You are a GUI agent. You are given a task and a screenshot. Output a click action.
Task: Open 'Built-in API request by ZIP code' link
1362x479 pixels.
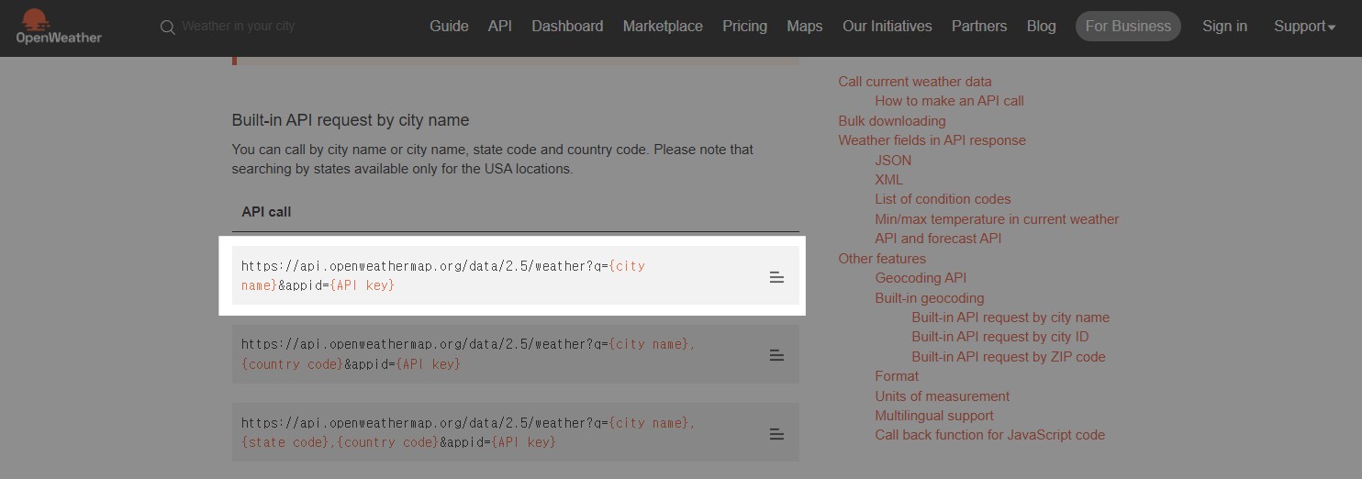(1008, 357)
